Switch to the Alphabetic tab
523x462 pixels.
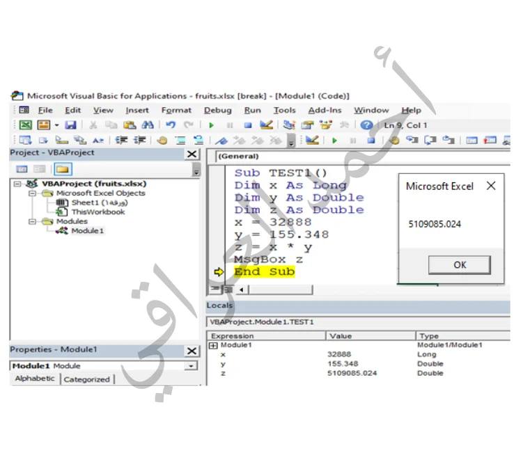click(35, 379)
